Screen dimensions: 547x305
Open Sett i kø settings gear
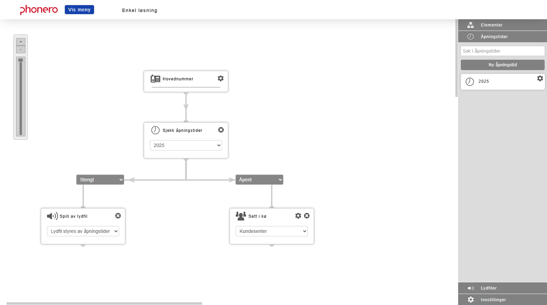[x=298, y=216]
